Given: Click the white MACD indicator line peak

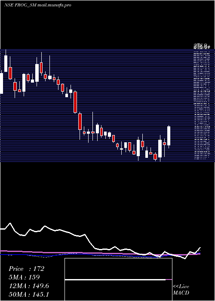Looking at the screenshot, I should tap(10, 223).
